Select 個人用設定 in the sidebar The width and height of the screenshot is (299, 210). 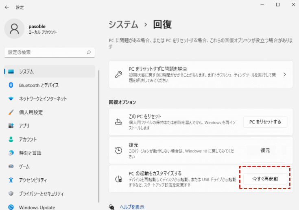click(50, 112)
